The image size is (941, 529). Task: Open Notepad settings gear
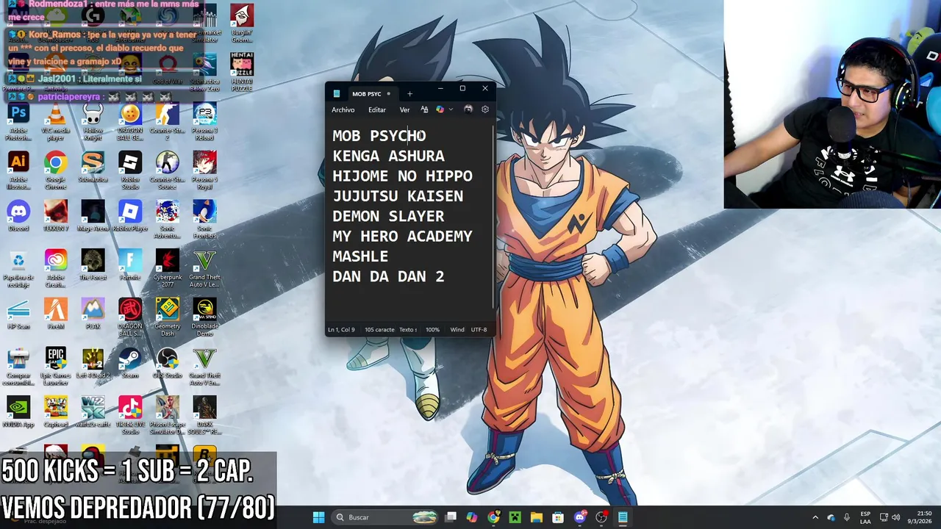coord(485,109)
